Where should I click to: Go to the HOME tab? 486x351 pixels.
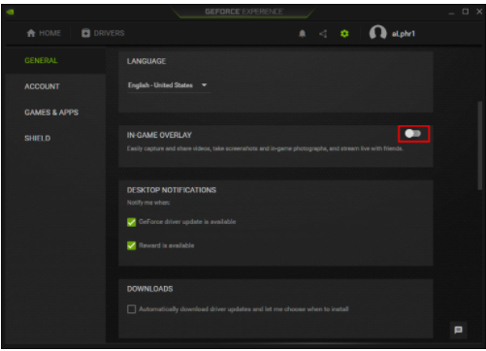click(44, 33)
